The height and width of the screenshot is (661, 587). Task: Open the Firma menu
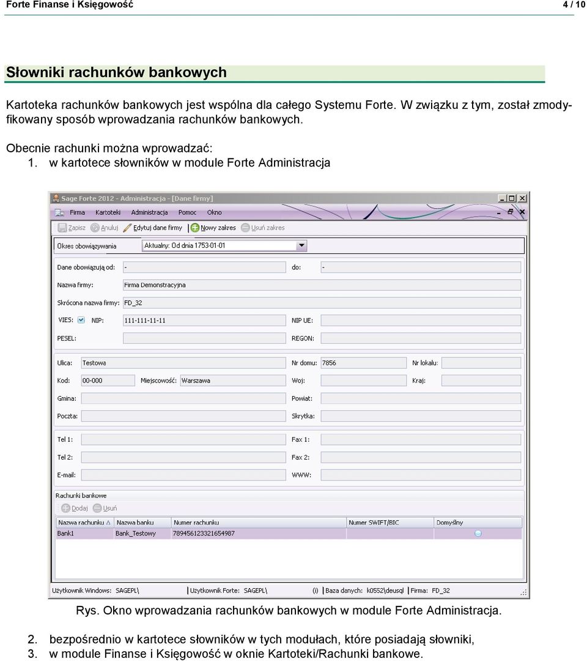[x=77, y=212]
